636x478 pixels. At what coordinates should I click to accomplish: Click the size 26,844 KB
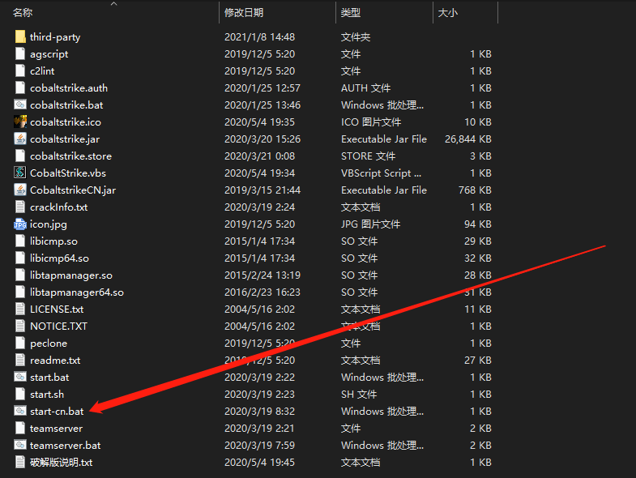tap(468, 139)
